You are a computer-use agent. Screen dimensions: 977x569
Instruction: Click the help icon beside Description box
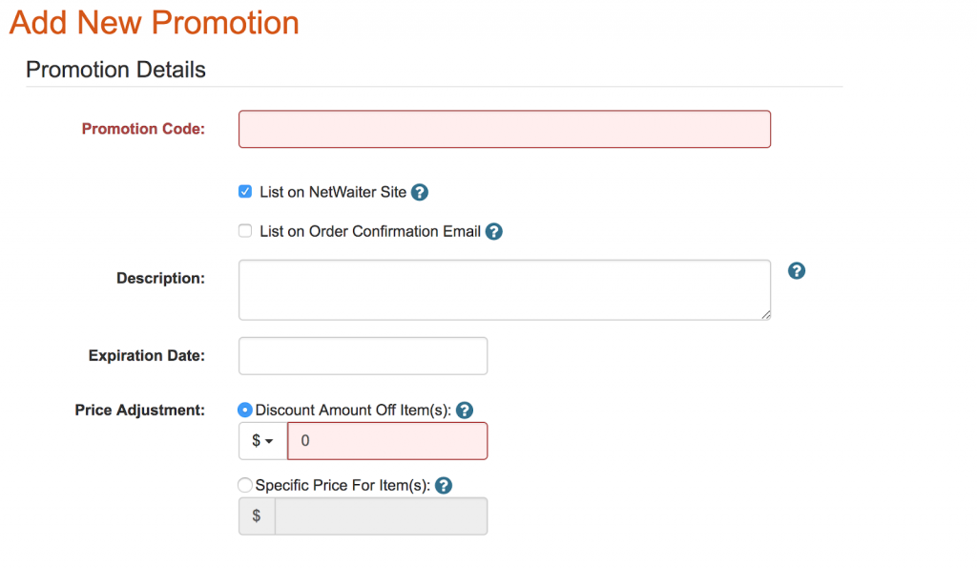(797, 271)
